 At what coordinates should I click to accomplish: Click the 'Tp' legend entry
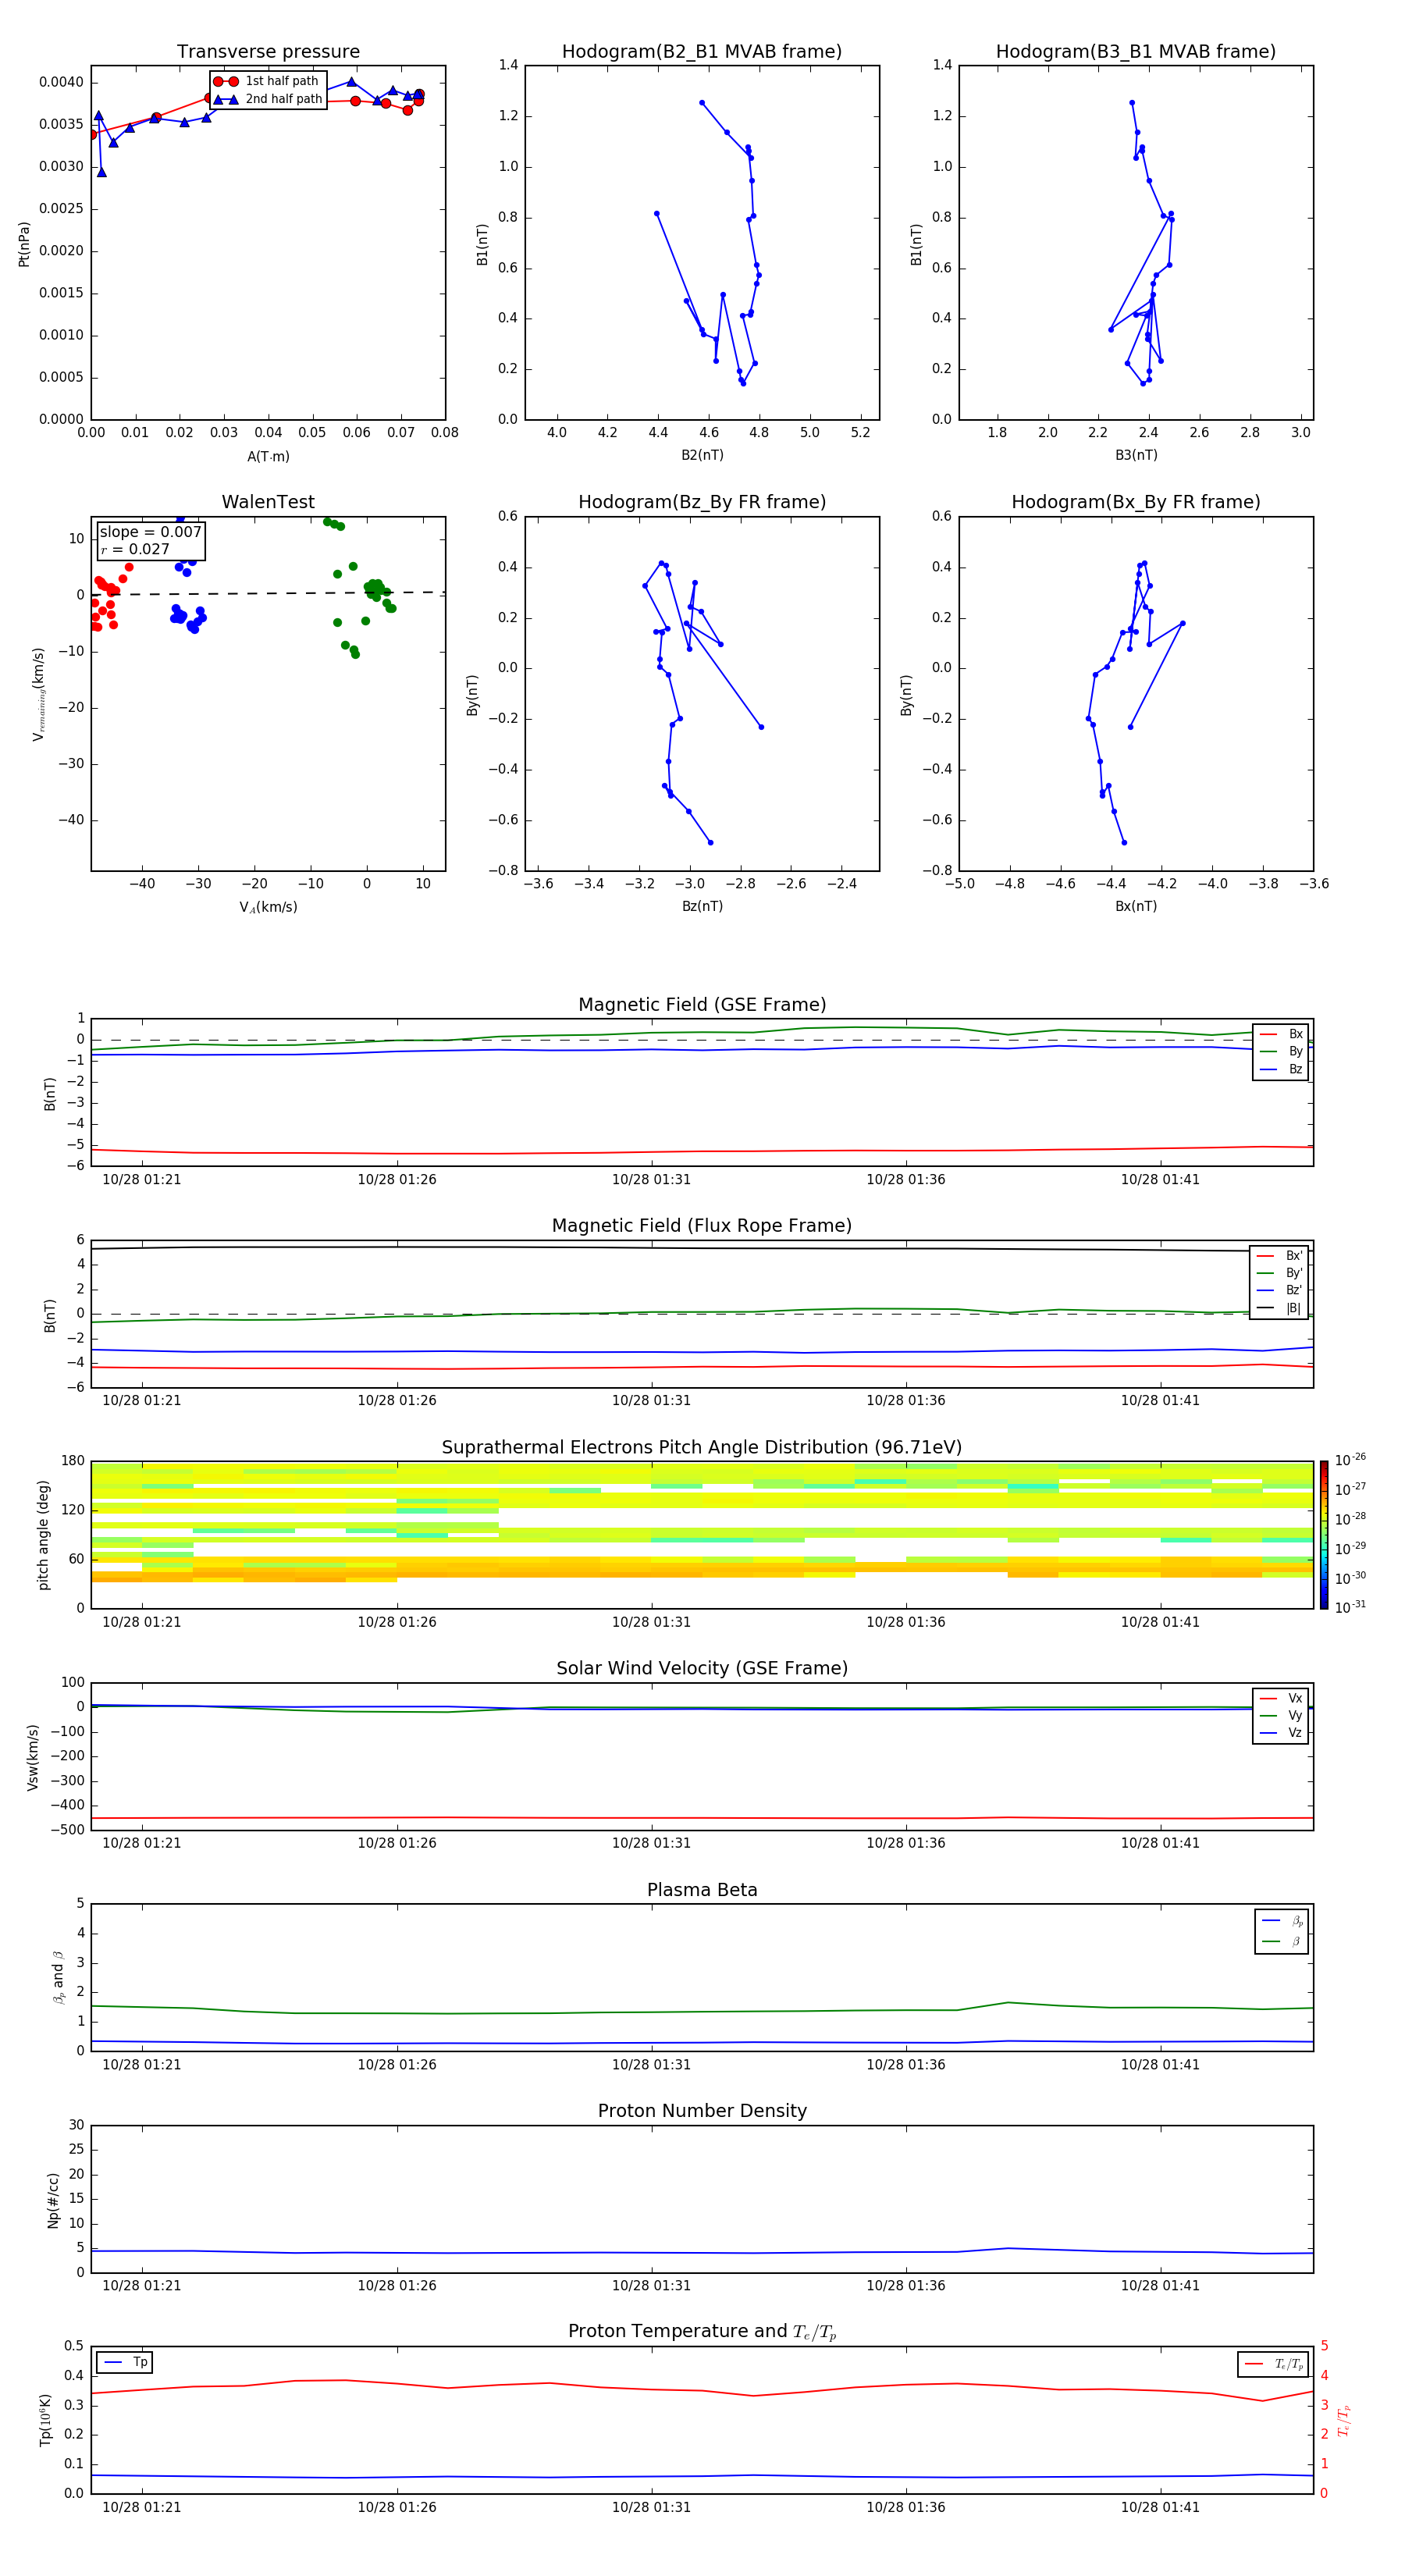125,2362
